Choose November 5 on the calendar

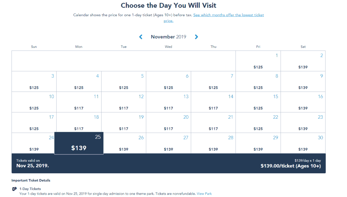124,81
